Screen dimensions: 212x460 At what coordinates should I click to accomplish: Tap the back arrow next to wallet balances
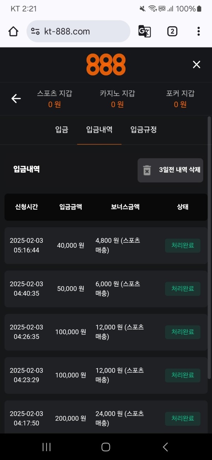click(16, 99)
